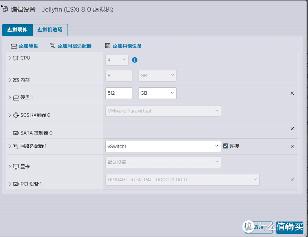This screenshot has width=308, height=237.
Task: Expand the CPU row
Action: click(10, 58)
